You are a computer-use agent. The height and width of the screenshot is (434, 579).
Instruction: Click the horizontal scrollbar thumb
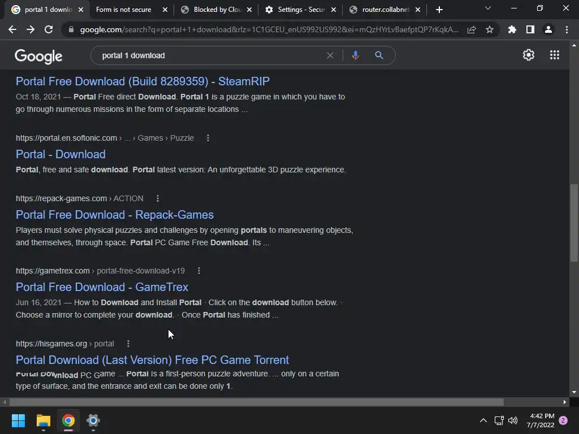[257, 402]
